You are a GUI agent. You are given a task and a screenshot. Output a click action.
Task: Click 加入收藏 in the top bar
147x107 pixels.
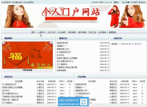tap(125, 2)
